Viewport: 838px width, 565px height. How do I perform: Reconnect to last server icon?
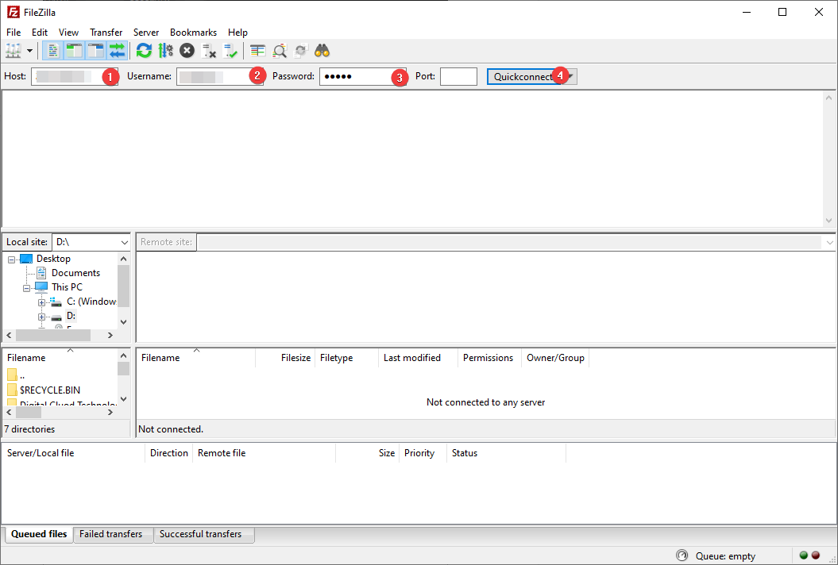(x=230, y=51)
